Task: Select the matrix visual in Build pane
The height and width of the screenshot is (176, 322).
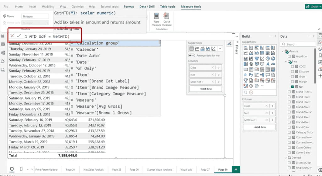Action: tap(273, 69)
